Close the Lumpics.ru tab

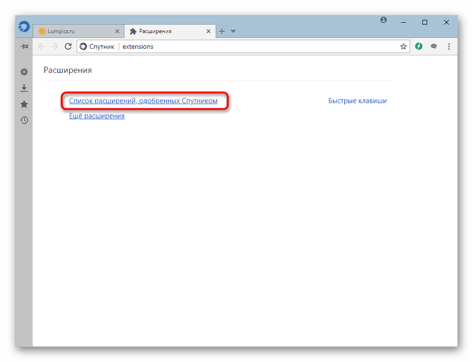point(117,31)
